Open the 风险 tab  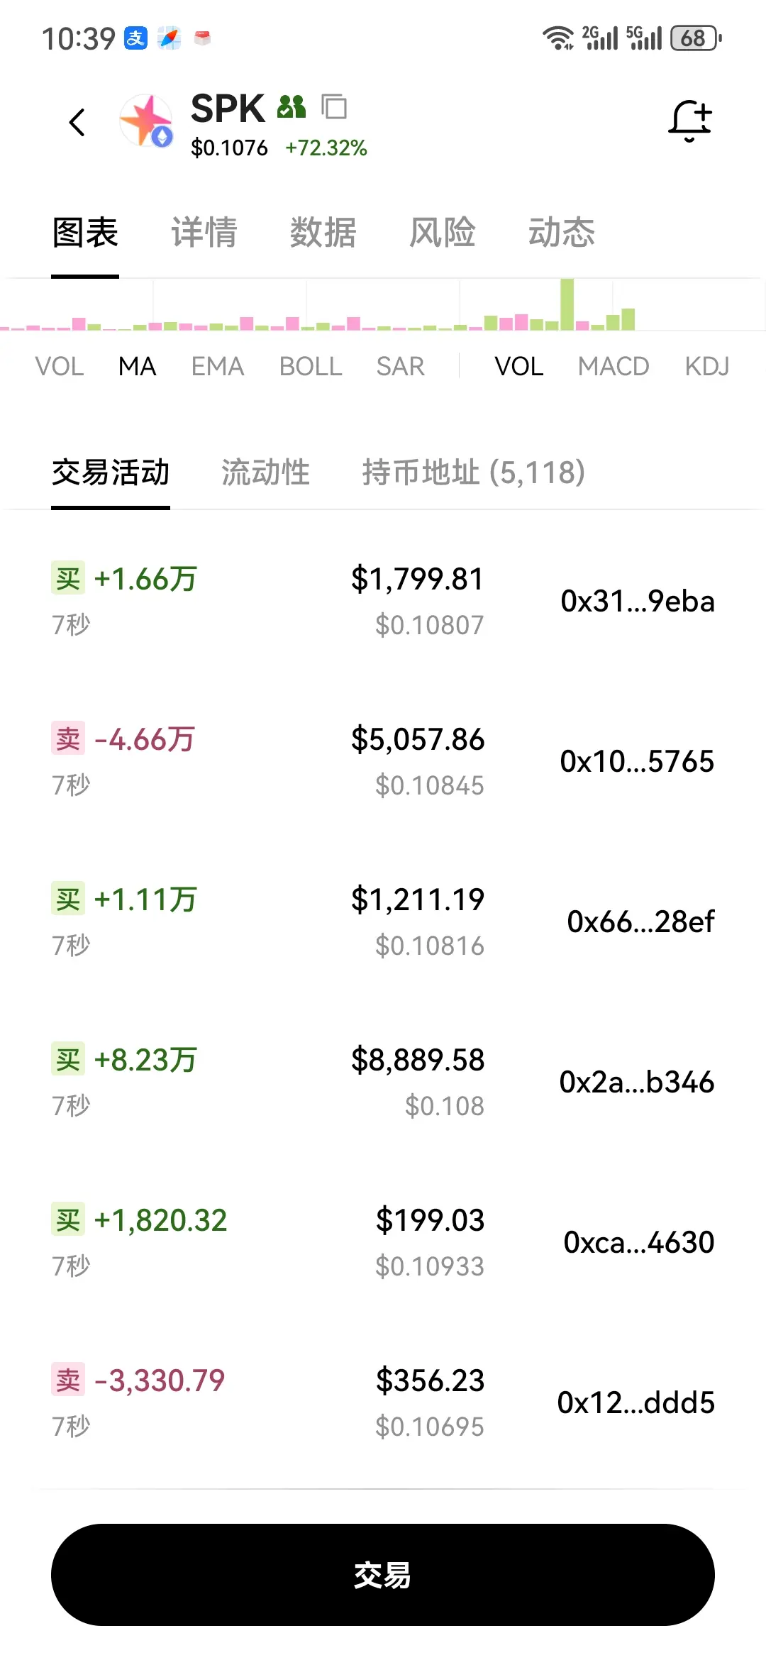pyautogui.click(x=443, y=232)
